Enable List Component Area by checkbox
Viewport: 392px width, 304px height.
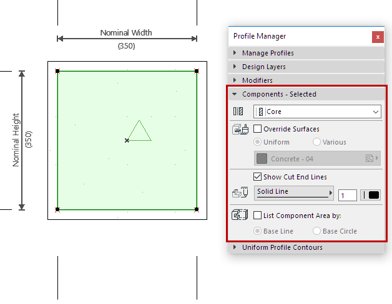pos(258,215)
